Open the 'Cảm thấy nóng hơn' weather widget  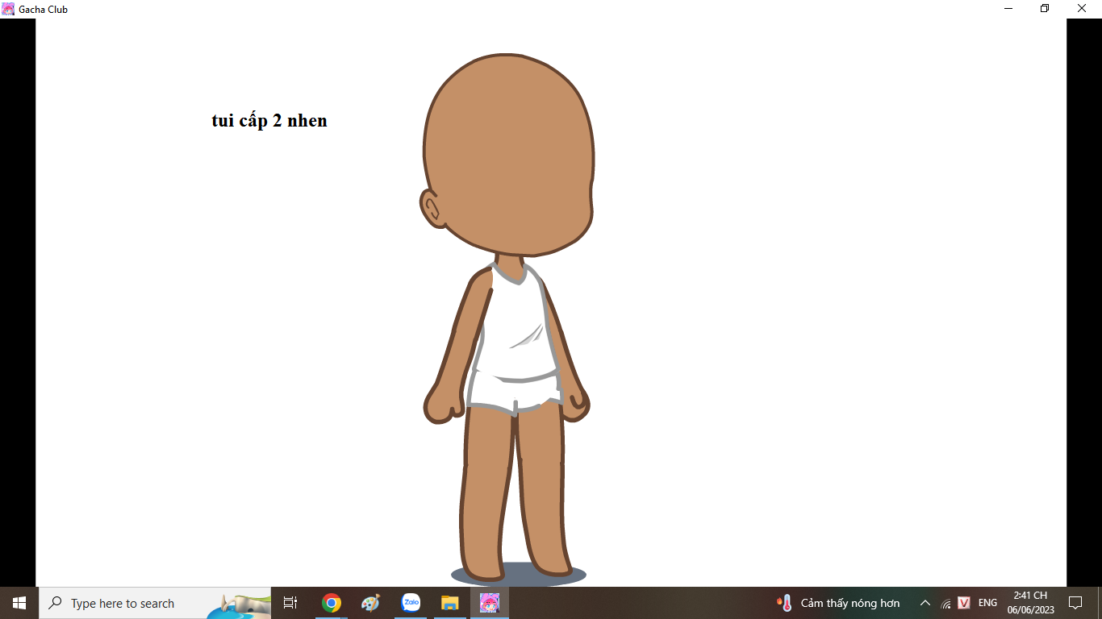click(x=838, y=603)
